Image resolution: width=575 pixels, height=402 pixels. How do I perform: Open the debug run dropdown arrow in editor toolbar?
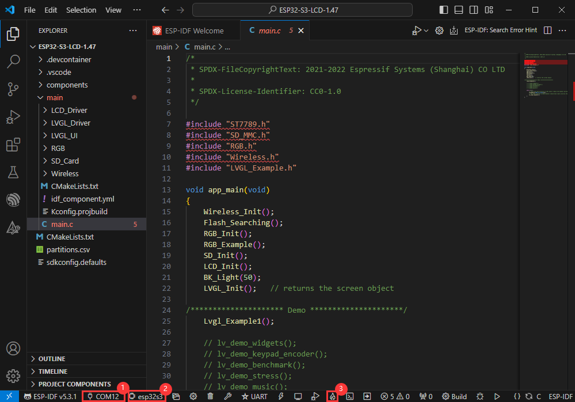[426, 31]
